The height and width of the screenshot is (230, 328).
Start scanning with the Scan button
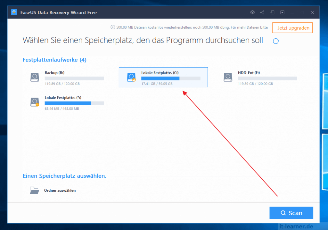pos(291,213)
